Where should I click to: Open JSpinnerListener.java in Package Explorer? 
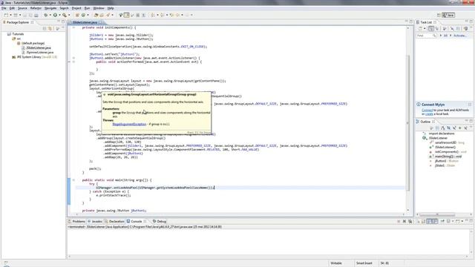pyautogui.click(x=39, y=53)
